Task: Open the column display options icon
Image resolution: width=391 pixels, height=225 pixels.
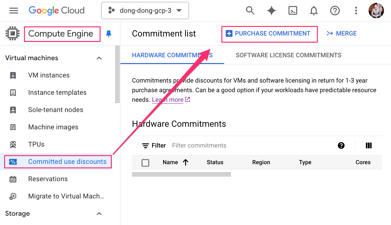Action: (369, 145)
